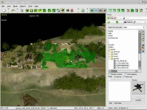Expand the toolbar overflow chevron at far right
The width and height of the screenshot is (147, 110).
(146, 10)
